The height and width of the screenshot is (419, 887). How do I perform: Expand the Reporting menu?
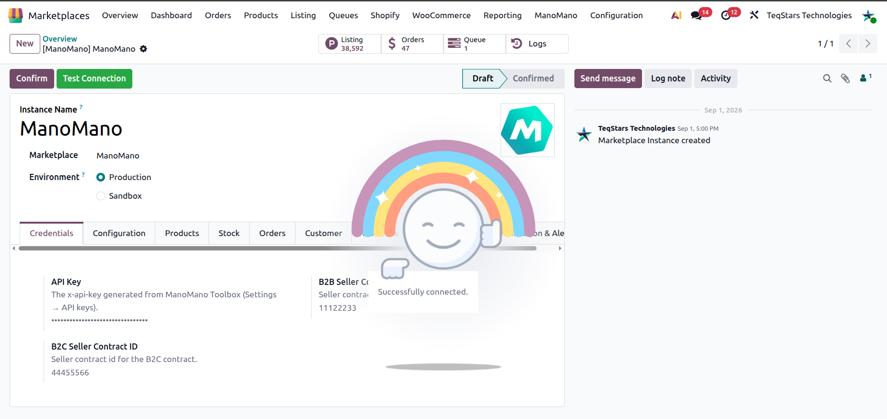point(502,15)
